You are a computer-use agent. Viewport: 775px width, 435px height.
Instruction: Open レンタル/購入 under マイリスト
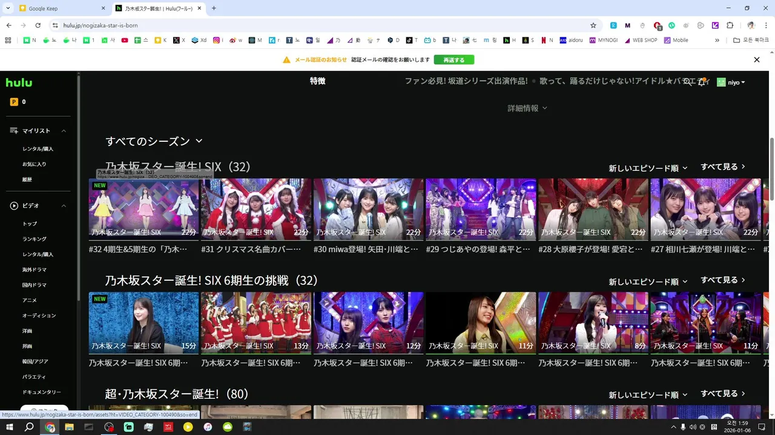(38, 149)
